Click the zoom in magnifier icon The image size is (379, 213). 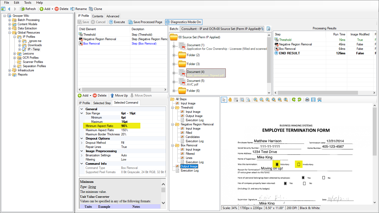click(x=255, y=100)
